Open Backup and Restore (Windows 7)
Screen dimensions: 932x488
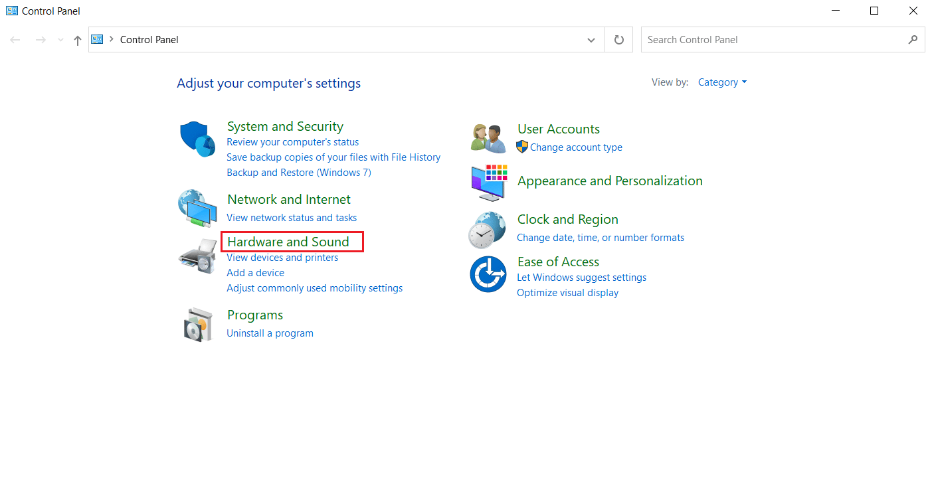click(x=299, y=173)
